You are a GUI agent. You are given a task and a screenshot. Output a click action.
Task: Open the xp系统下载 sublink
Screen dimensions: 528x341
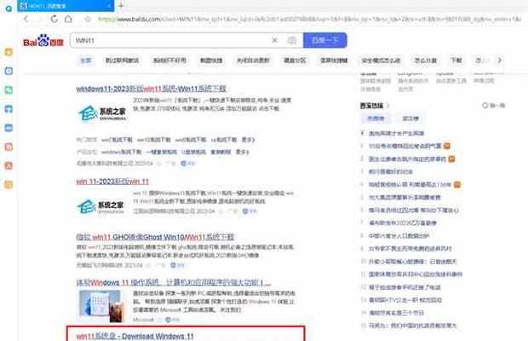click(x=224, y=140)
